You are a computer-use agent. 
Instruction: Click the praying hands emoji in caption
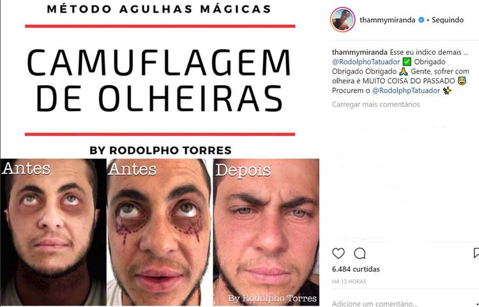coord(404,72)
